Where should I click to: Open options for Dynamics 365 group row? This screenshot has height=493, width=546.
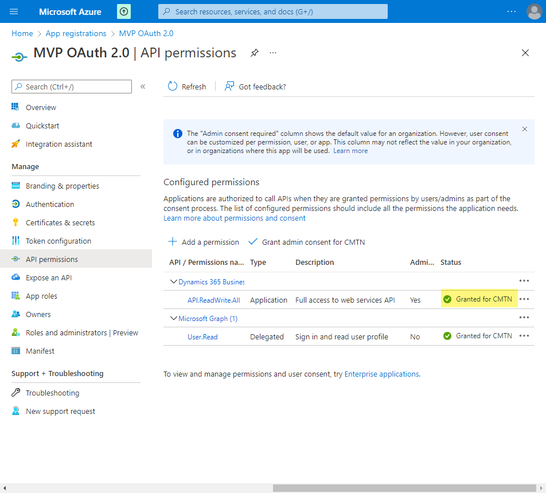[524, 281]
